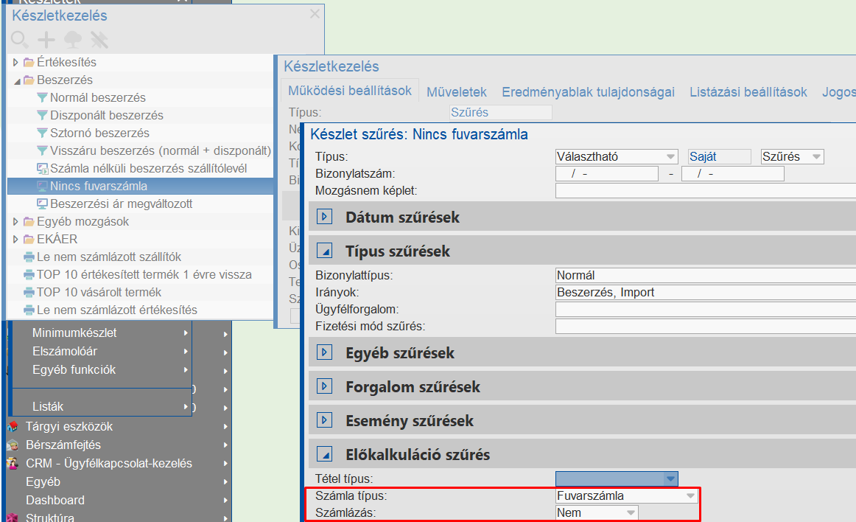Screen dimensions: 856x522
Task: Select Normál beszerzés tree item
Action: tap(98, 98)
